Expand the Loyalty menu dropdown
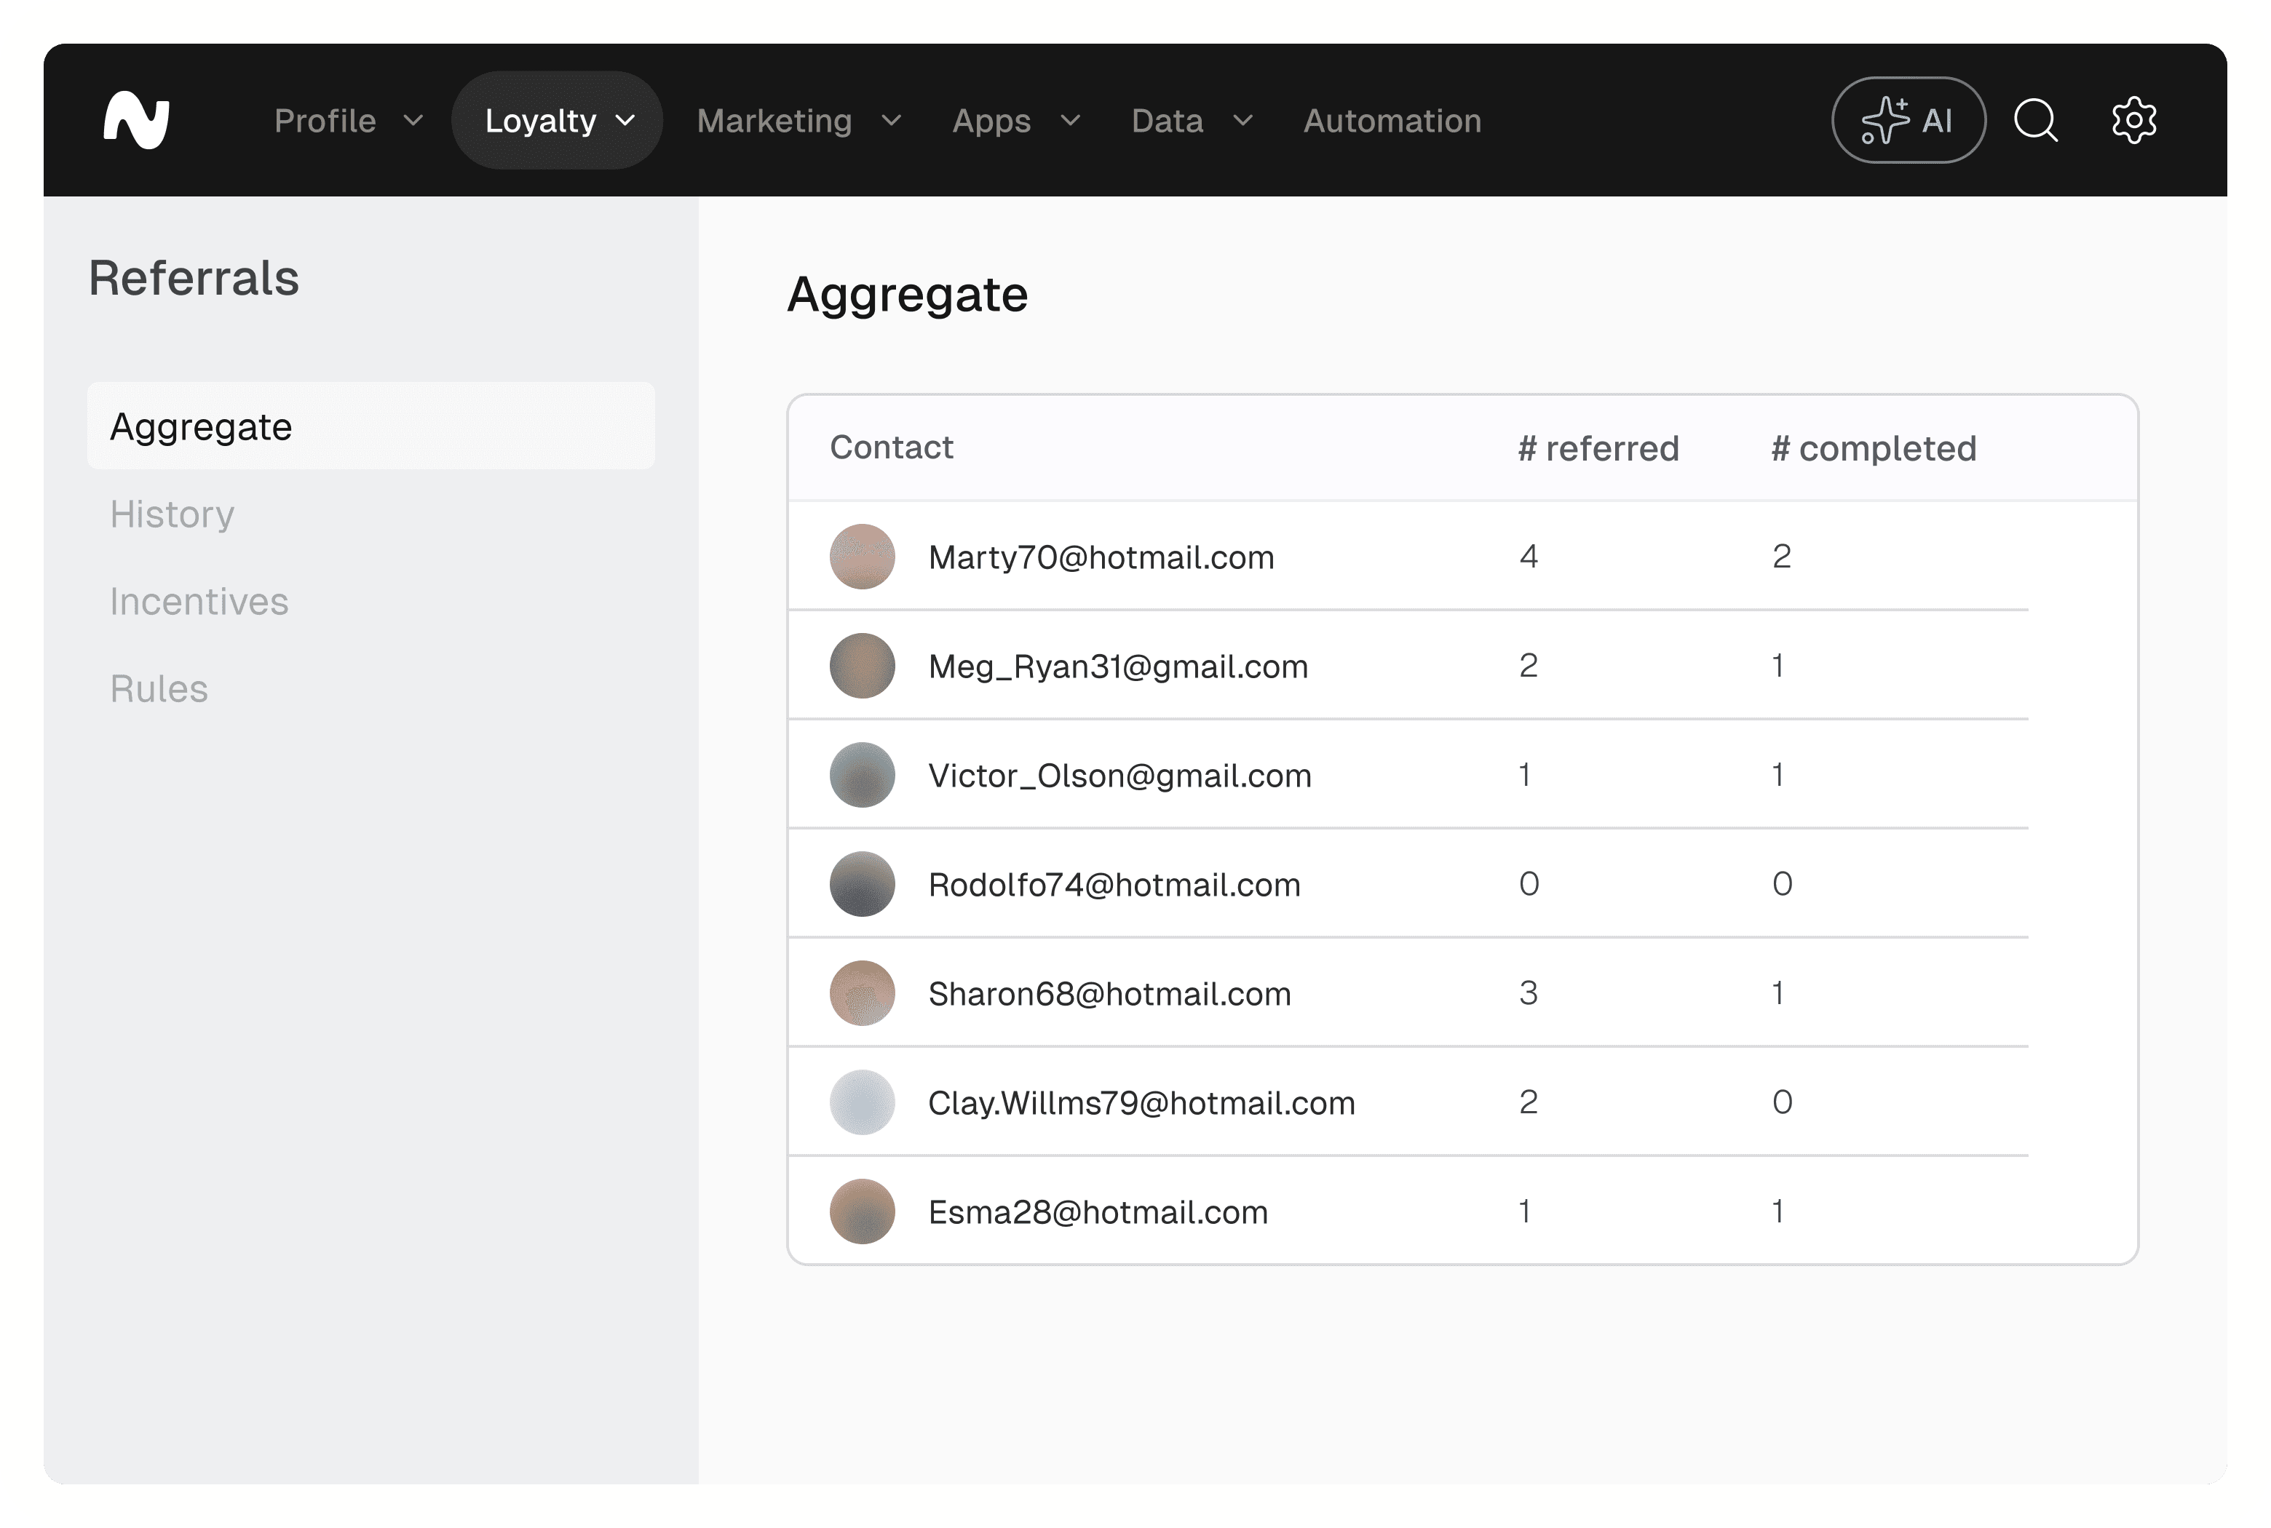2271x1528 pixels. coord(558,121)
